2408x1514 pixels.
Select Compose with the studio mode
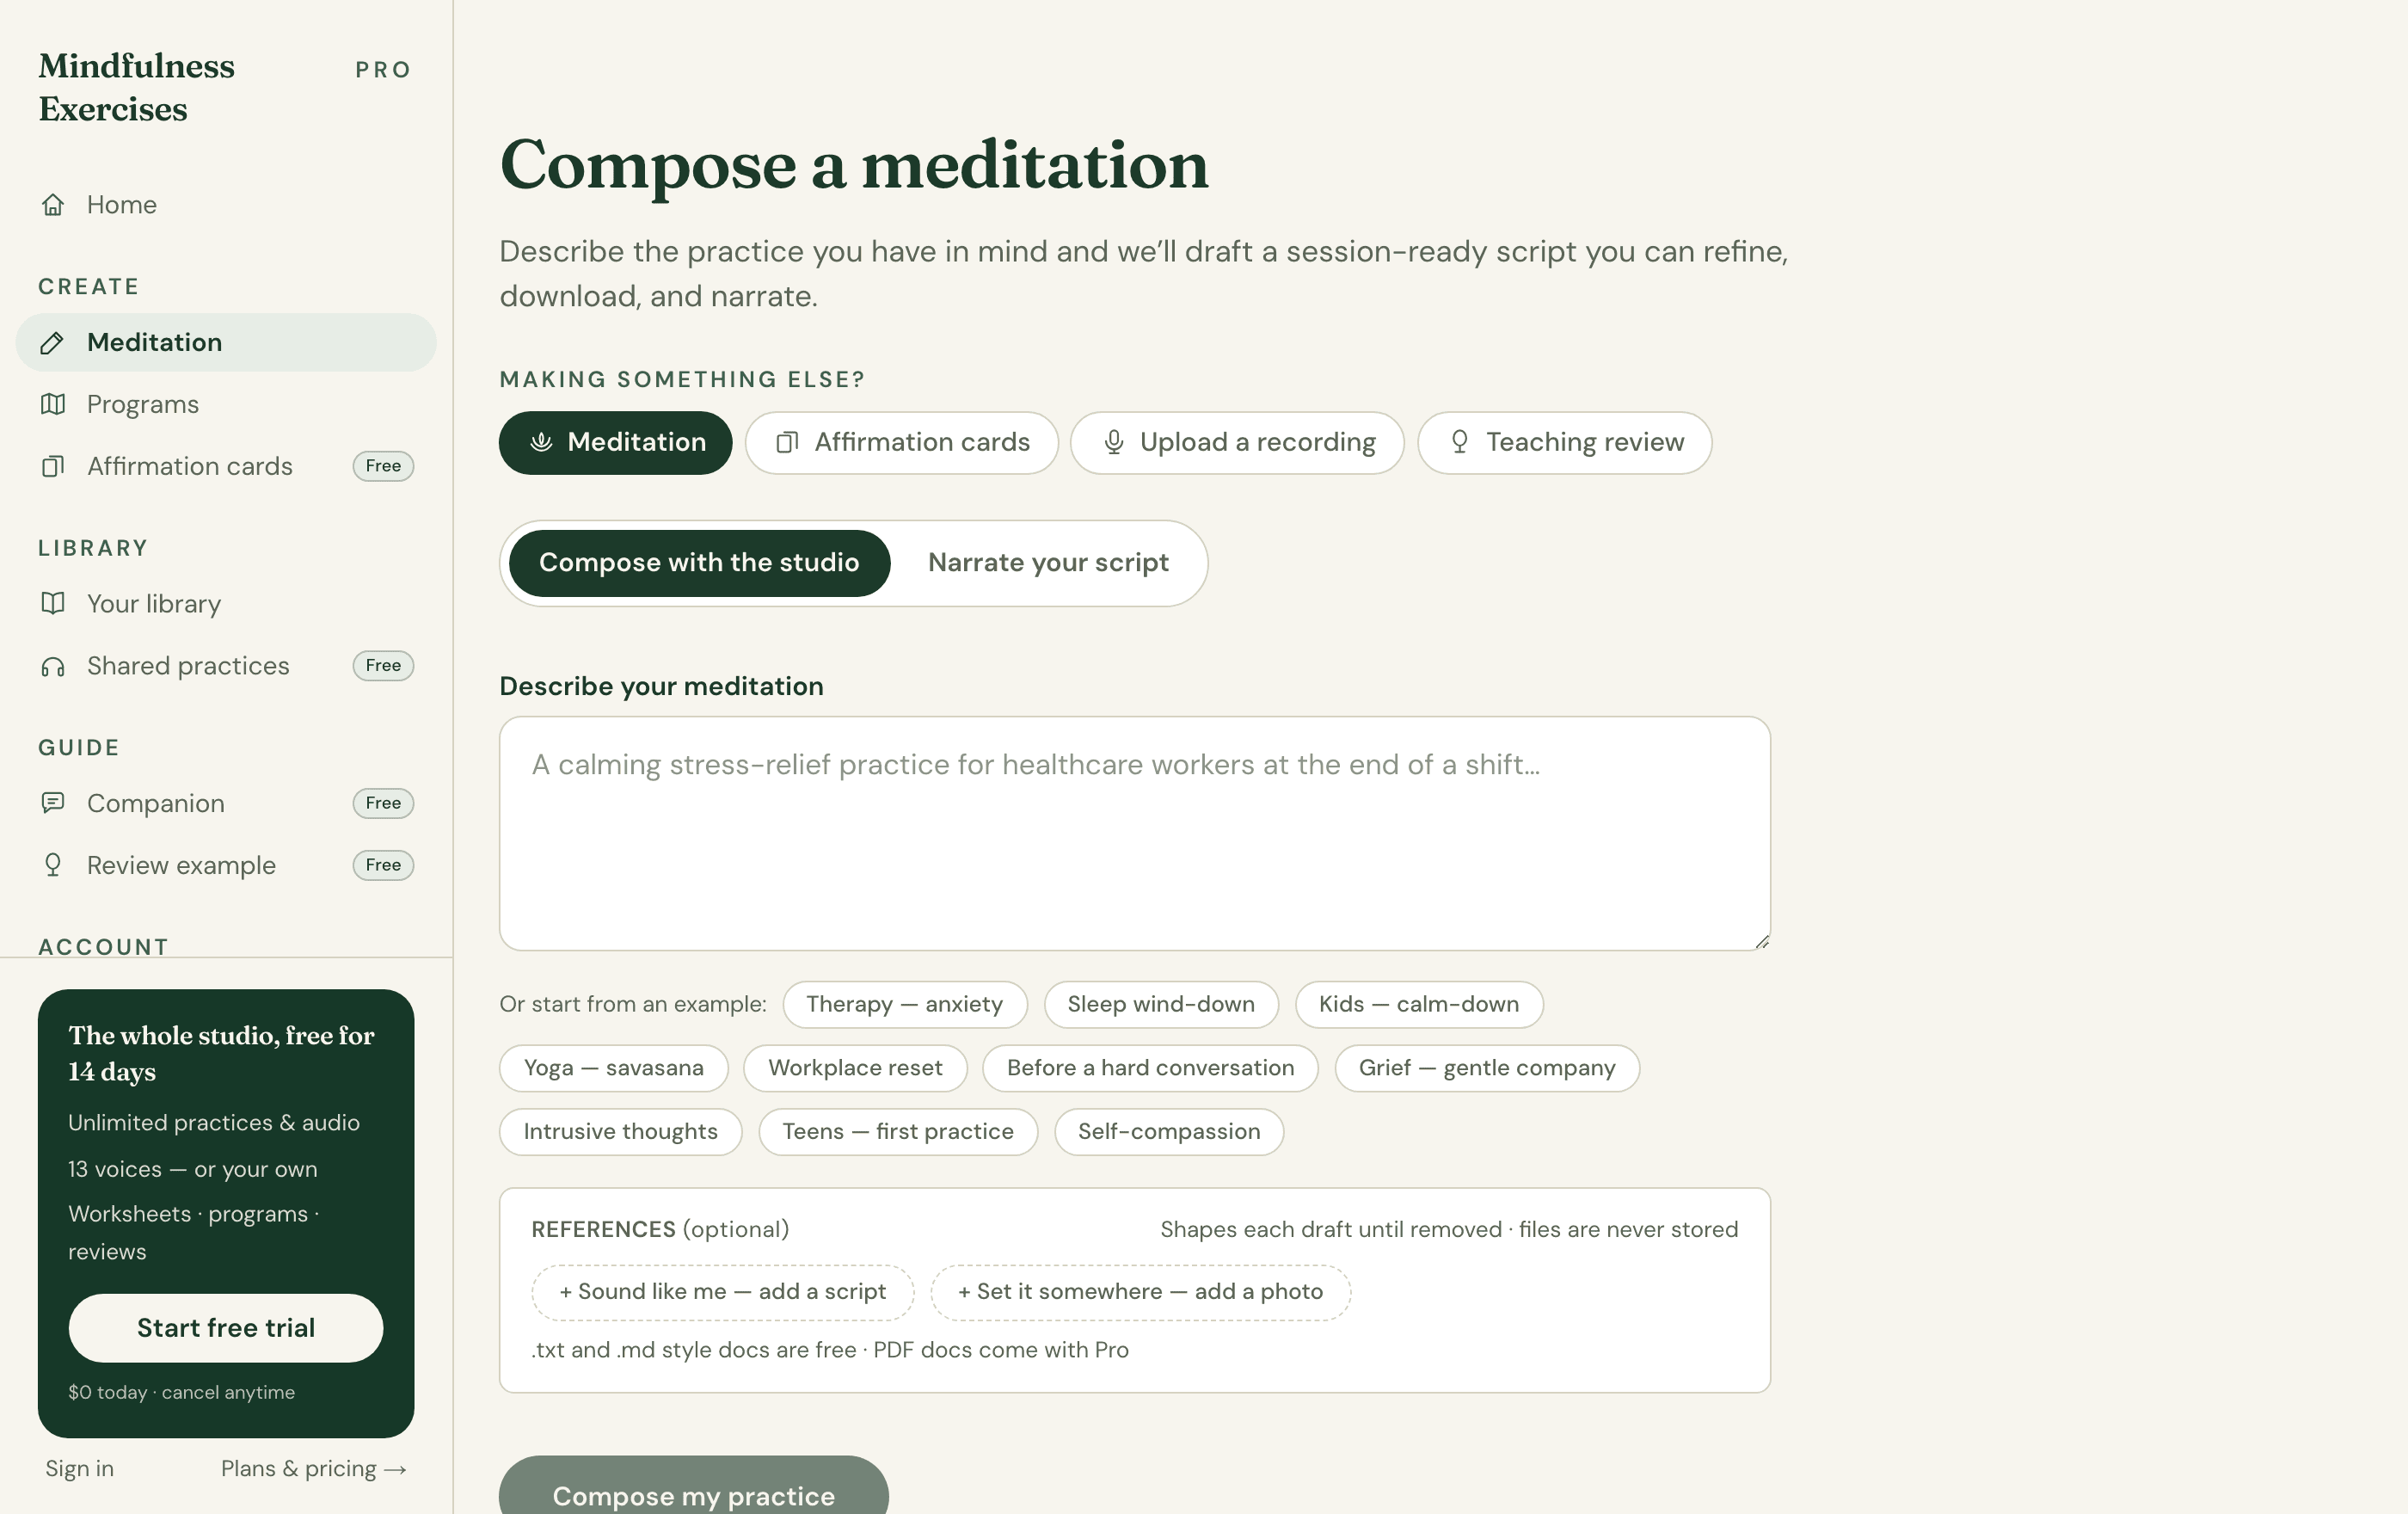click(x=699, y=562)
